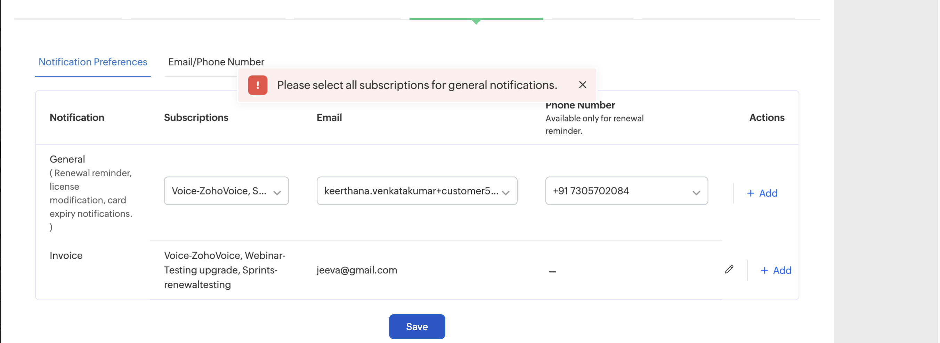Switch to the Notification Preferences tab
Viewport: 940px width, 343px height.
[93, 62]
